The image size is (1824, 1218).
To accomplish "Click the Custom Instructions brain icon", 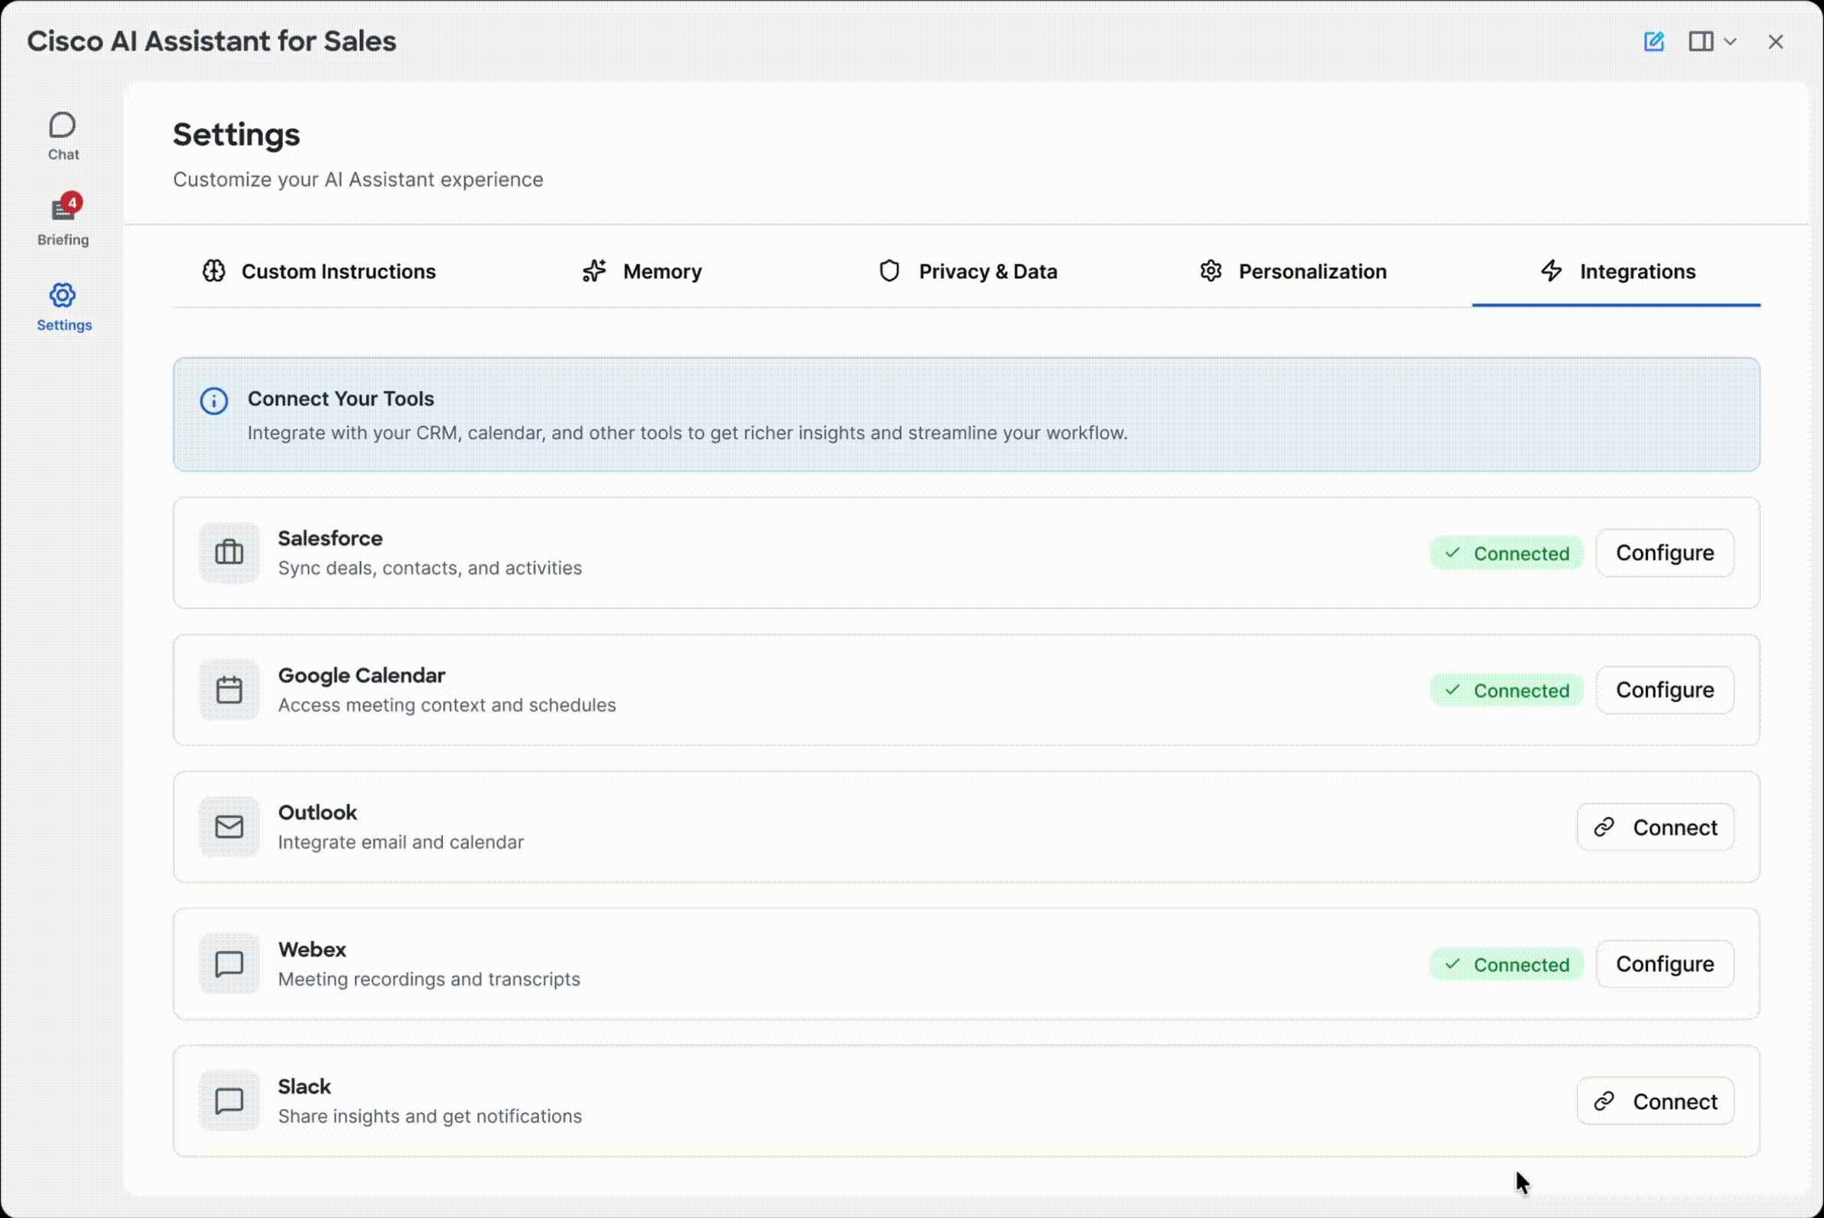I will click(x=214, y=271).
